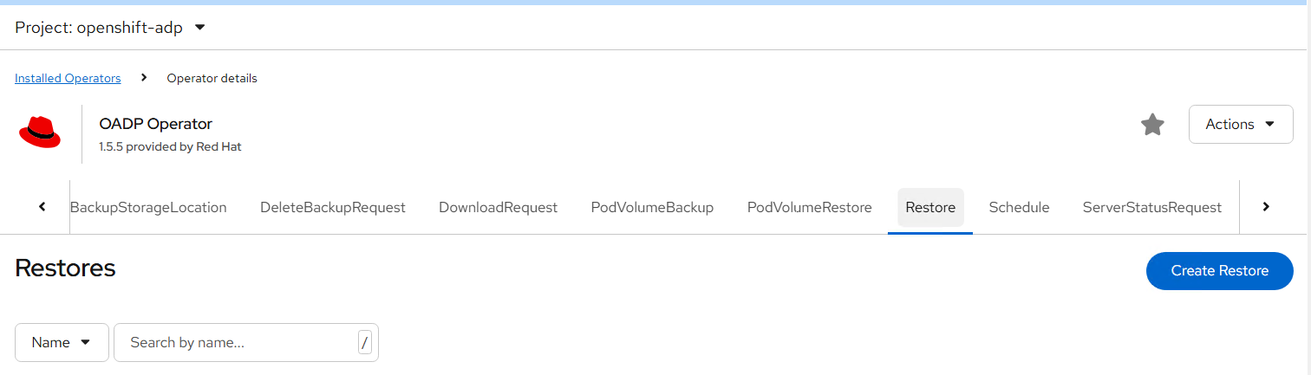This screenshot has height=375, width=1311.
Task: Open the Name filter type dropdown
Action: click(x=62, y=343)
